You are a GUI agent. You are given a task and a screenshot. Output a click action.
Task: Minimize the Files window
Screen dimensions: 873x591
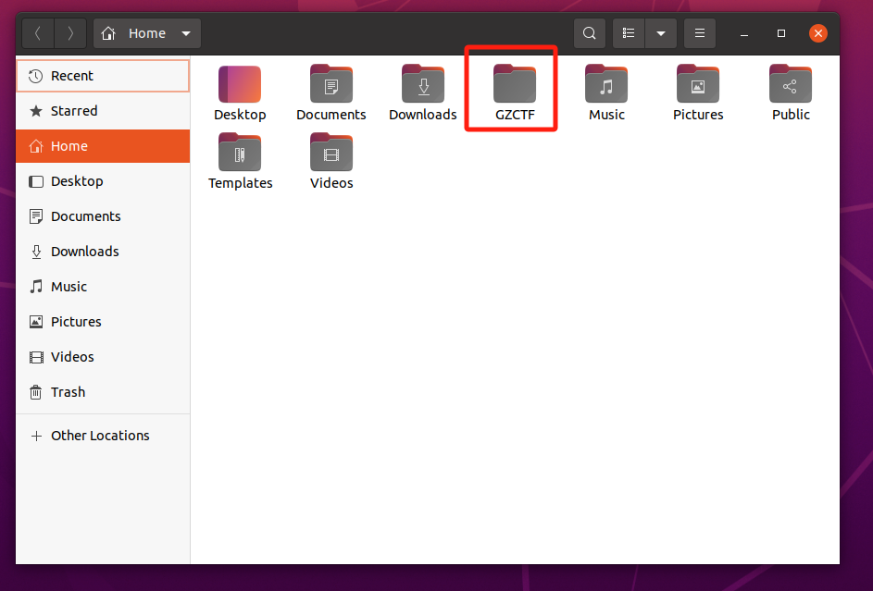click(743, 33)
